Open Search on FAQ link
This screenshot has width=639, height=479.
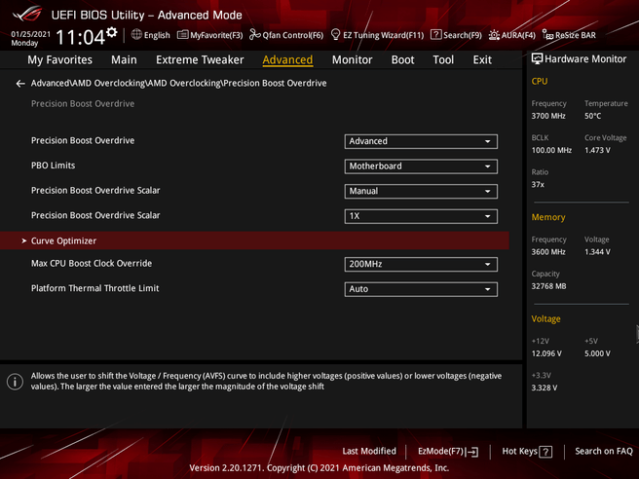pyautogui.click(x=604, y=452)
